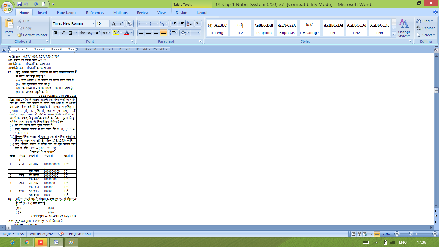The width and height of the screenshot is (439, 247).
Task: Open numbering list dropdown arrow
Action: pos(157,23)
